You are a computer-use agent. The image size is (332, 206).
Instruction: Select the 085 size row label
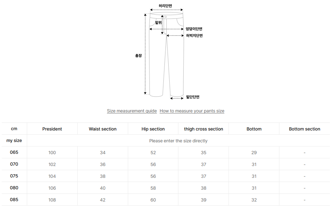[x=14, y=200]
